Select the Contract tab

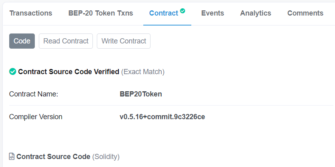click(x=164, y=13)
